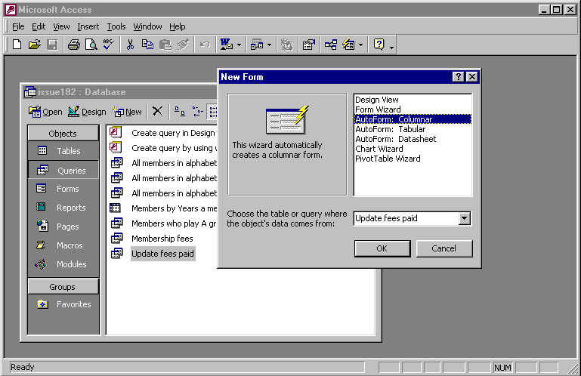The width and height of the screenshot is (581, 376).
Task: Open the Tools menu
Action: [x=116, y=26]
